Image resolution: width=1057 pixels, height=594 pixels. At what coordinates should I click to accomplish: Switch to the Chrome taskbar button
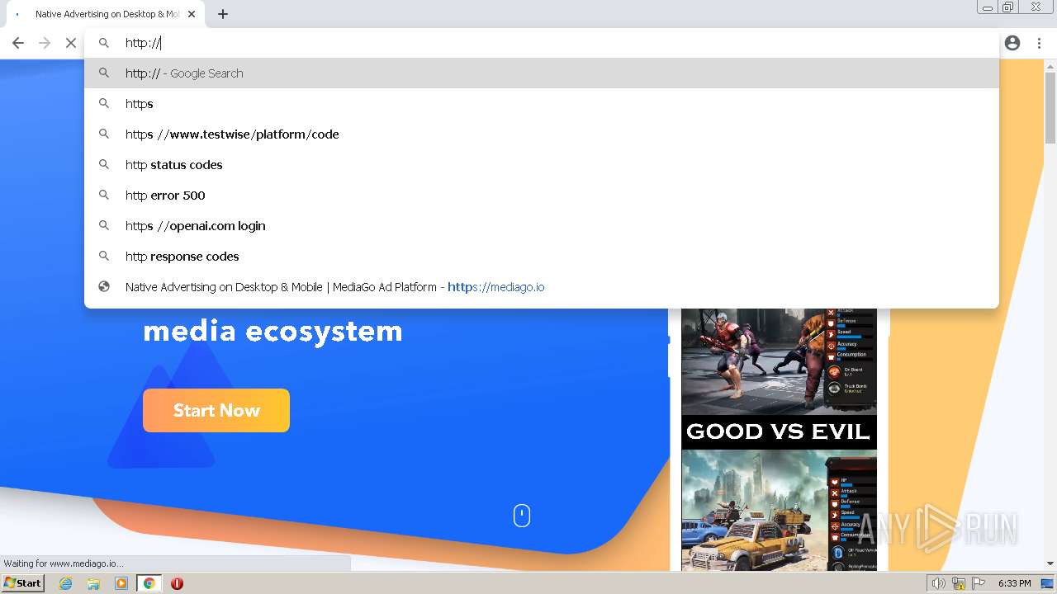tap(149, 583)
